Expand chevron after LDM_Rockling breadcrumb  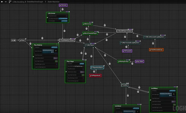click(x=25, y=2)
